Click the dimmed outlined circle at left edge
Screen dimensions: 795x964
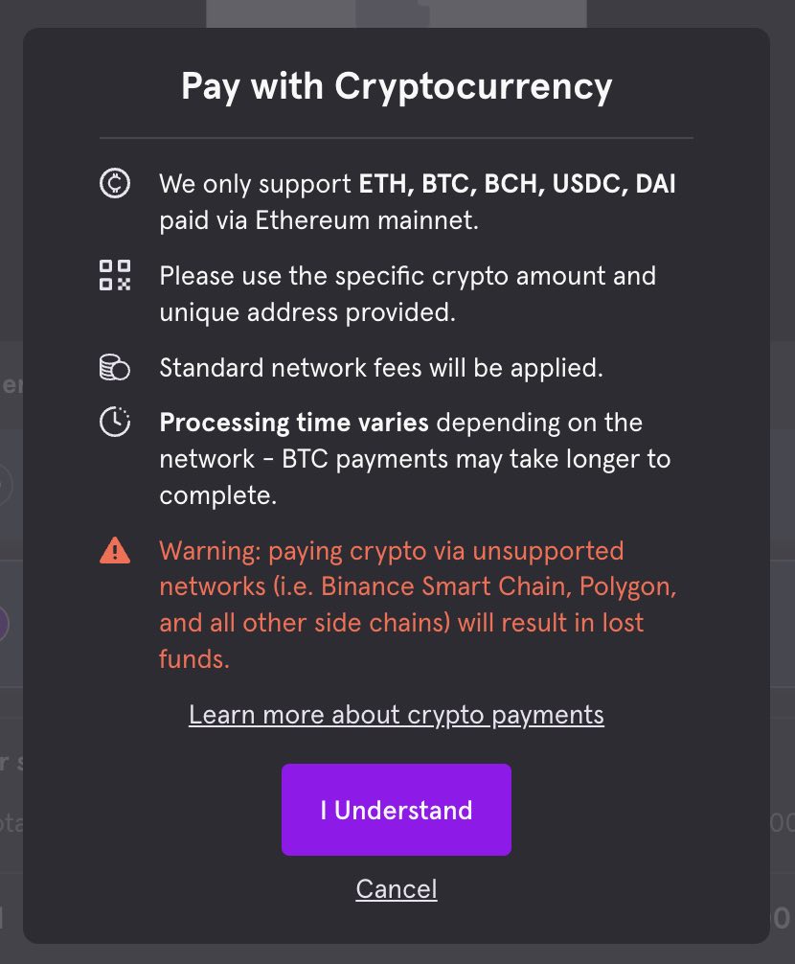point(5,484)
